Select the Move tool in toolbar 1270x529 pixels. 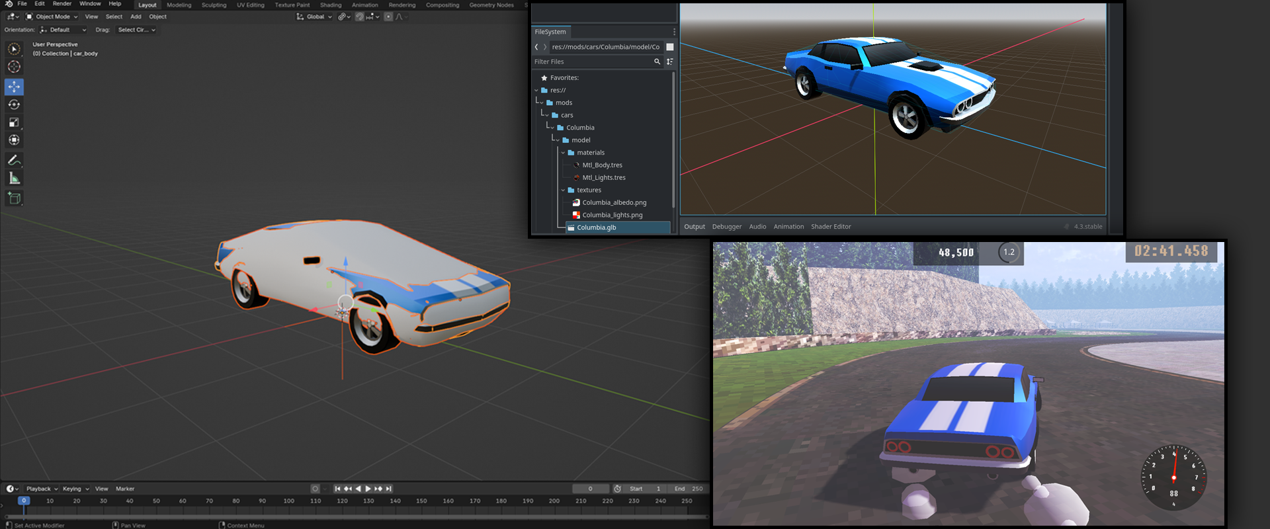pos(14,87)
